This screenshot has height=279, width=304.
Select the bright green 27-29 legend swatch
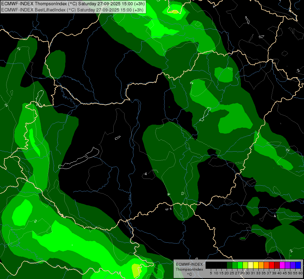point(240,265)
